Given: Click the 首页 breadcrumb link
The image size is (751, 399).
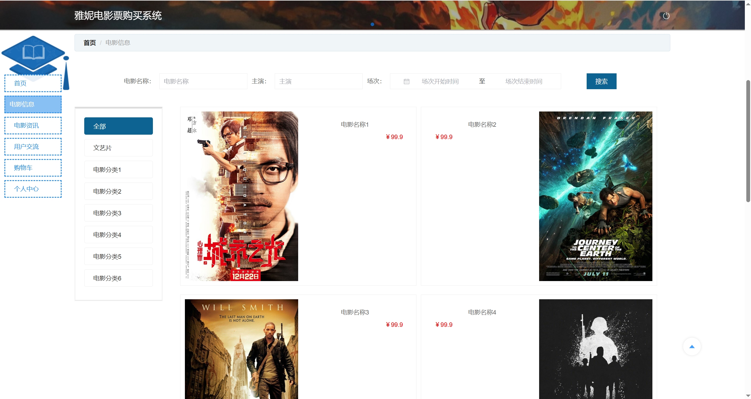Looking at the screenshot, I should tap(90, 43).
